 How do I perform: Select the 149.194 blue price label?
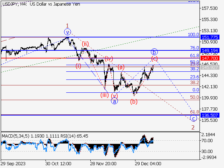tap(210, 50)
